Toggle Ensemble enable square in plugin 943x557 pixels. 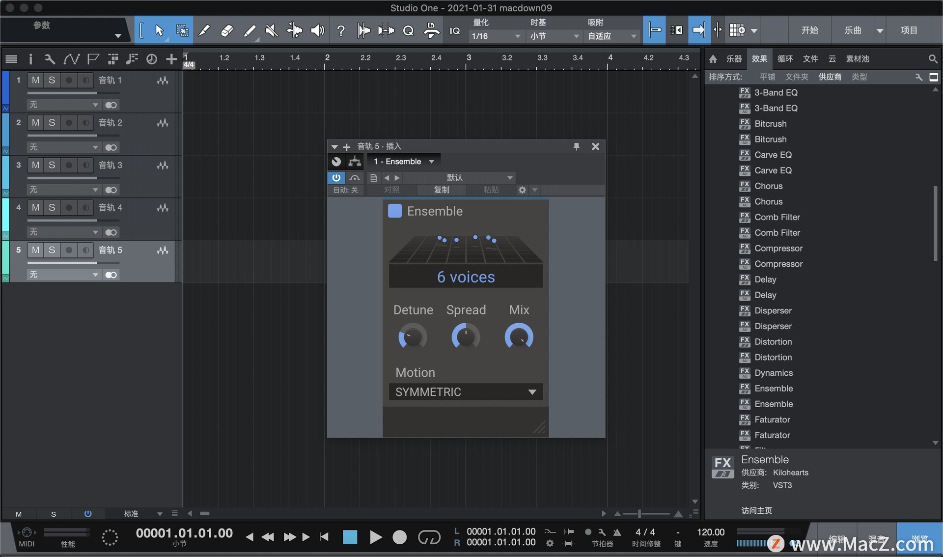pos(395,211)
